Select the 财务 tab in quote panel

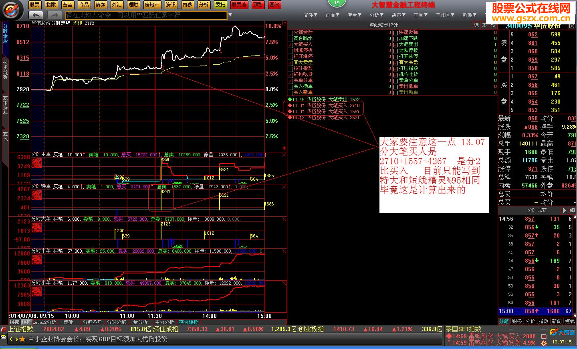(517, 321)
